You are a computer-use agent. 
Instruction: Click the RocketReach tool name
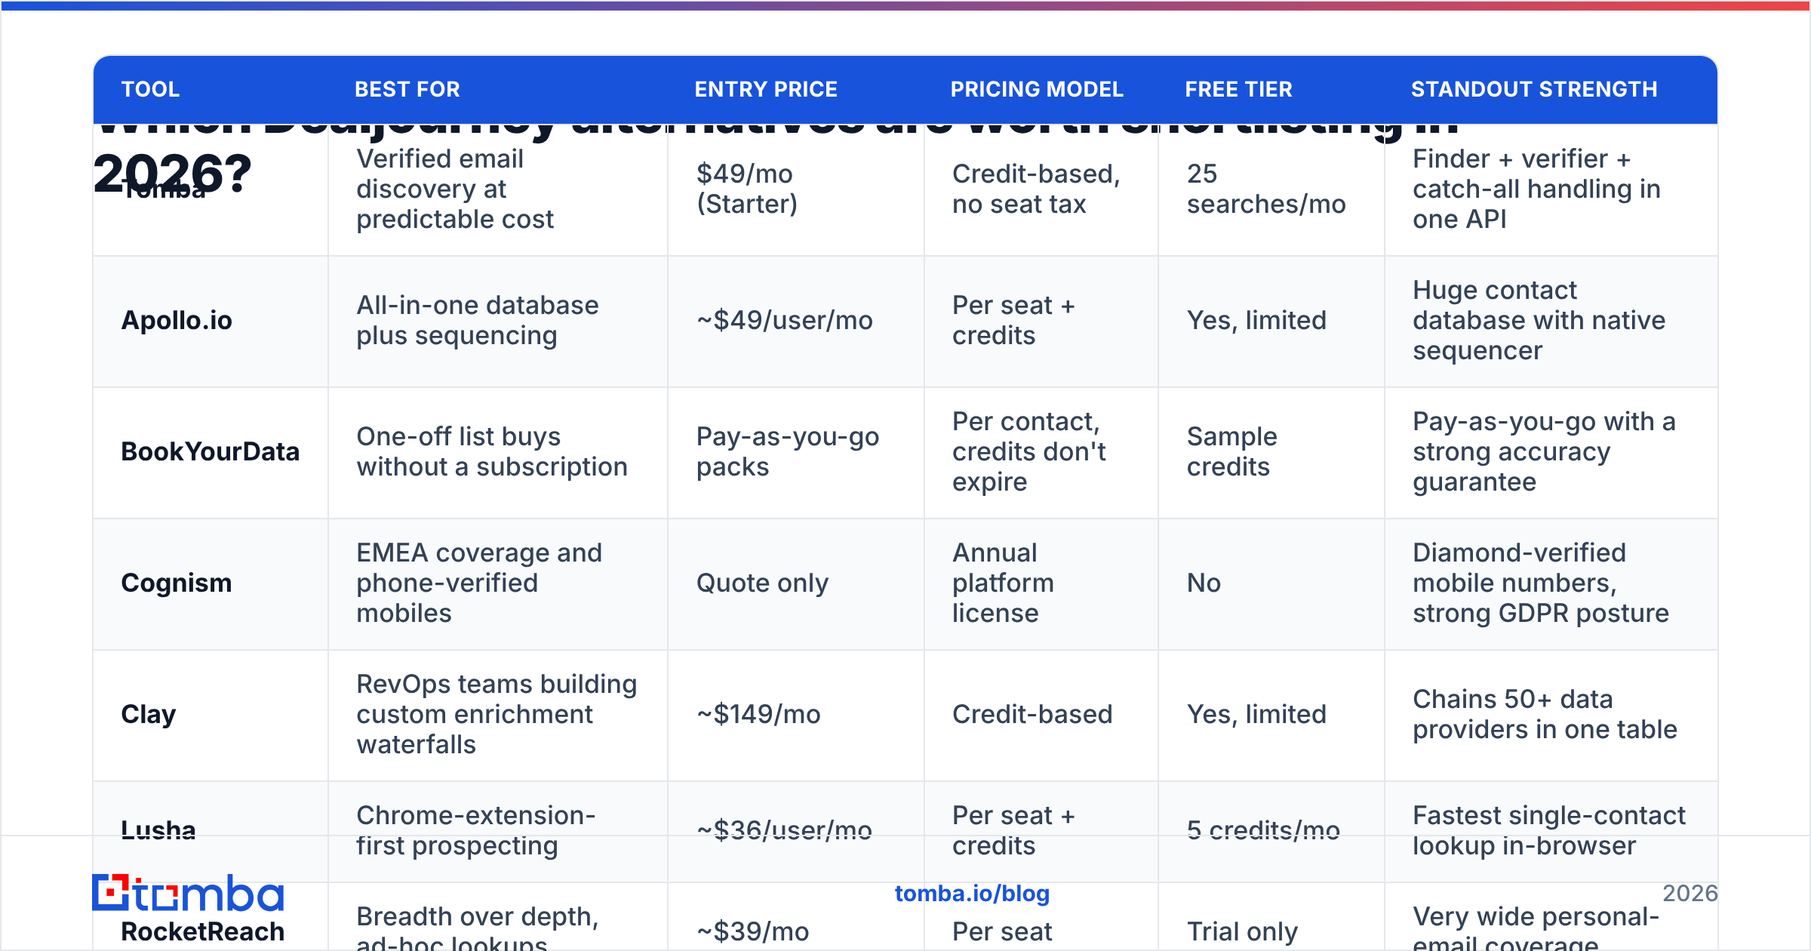203,931
